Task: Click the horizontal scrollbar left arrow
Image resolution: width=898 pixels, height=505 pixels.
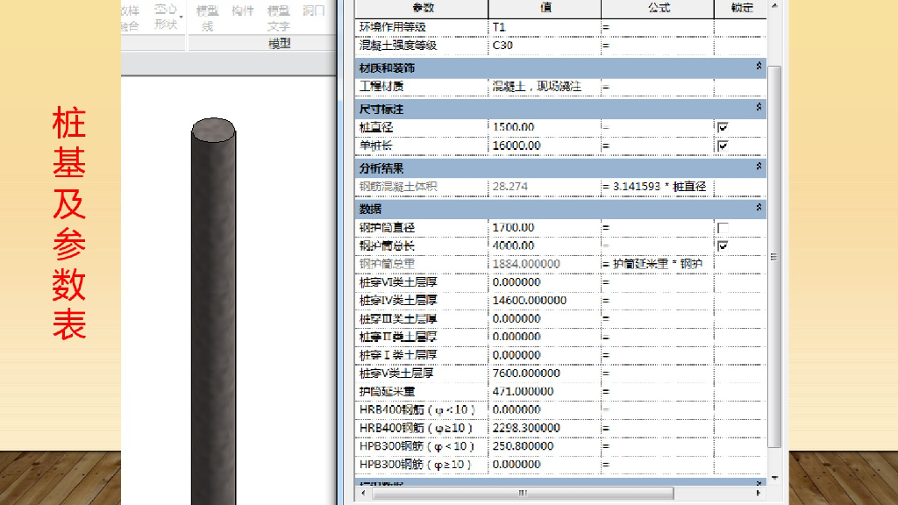Action: pos(364,493)
